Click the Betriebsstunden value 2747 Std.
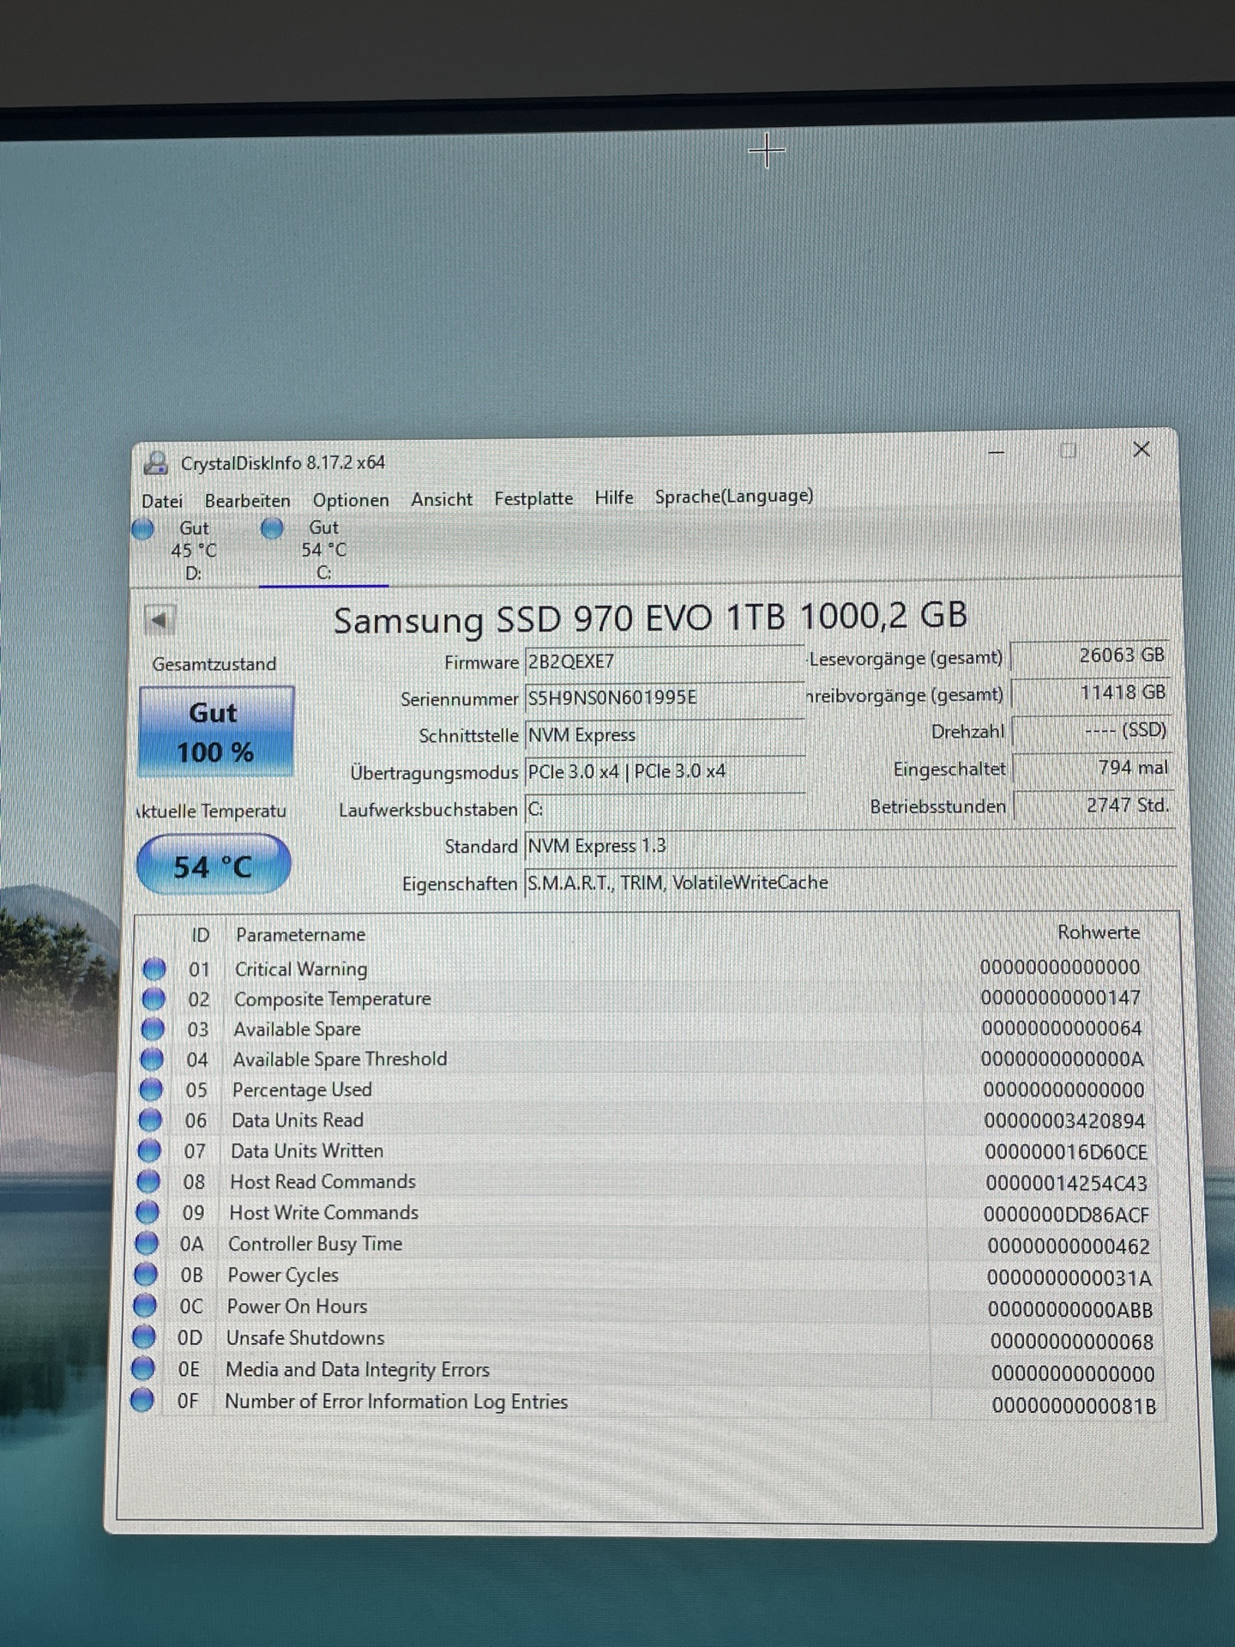Screen dimensions: 1235x1647 [x=1093, y=805]
